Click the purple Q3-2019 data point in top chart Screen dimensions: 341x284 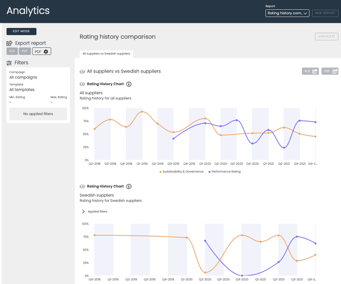(x=173, y=139)
